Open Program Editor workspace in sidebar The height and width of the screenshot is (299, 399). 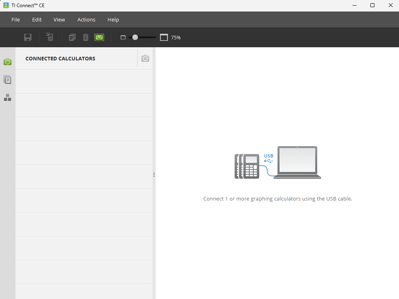(8, 97)
